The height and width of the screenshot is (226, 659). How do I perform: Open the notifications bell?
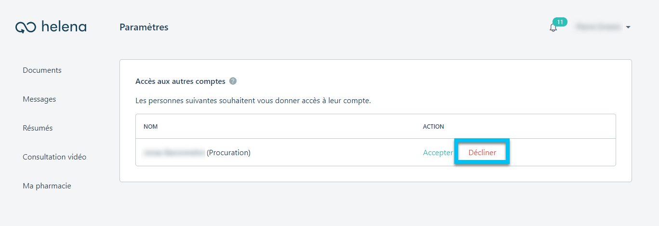point(553,28)
